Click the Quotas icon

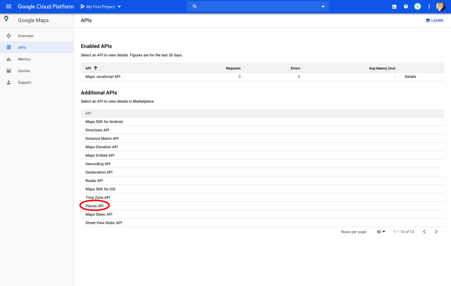[9, 71]
